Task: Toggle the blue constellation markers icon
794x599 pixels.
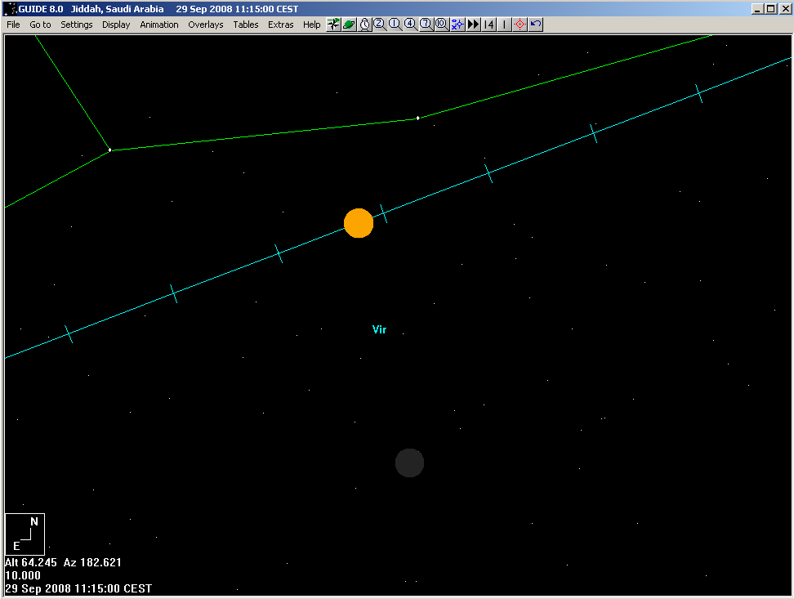Action: tap(457, 25)
